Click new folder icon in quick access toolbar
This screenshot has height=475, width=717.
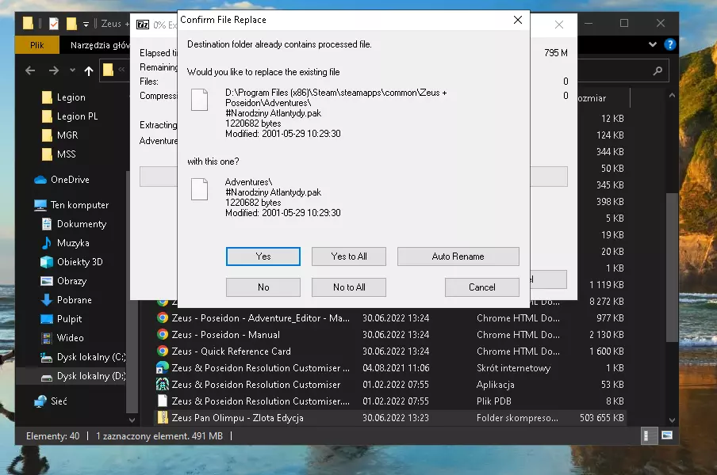point(71,23)
